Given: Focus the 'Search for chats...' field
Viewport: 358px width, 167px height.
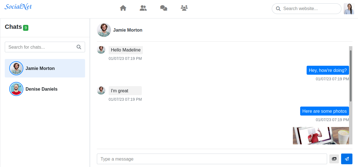Looking at the screenshot, I should click(x=45, y=47).
